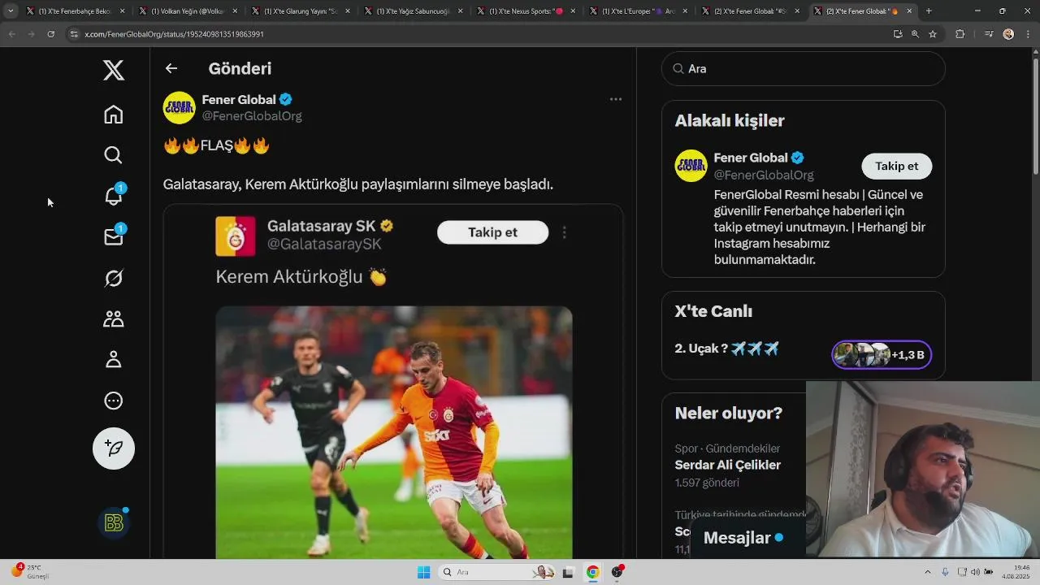Bookmark this page with star icon
This screenshot has width=1040, height=585.
coord(933,34)
